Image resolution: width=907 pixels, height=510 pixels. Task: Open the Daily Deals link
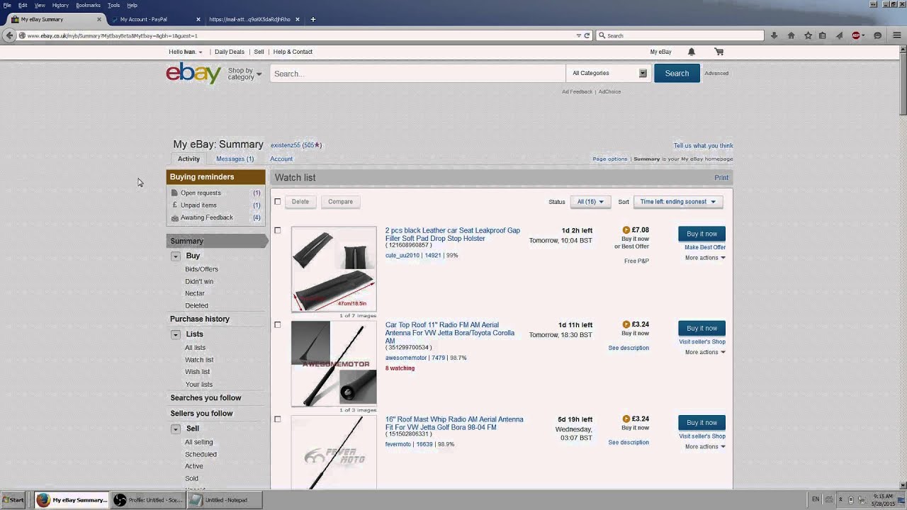point(229,52)
